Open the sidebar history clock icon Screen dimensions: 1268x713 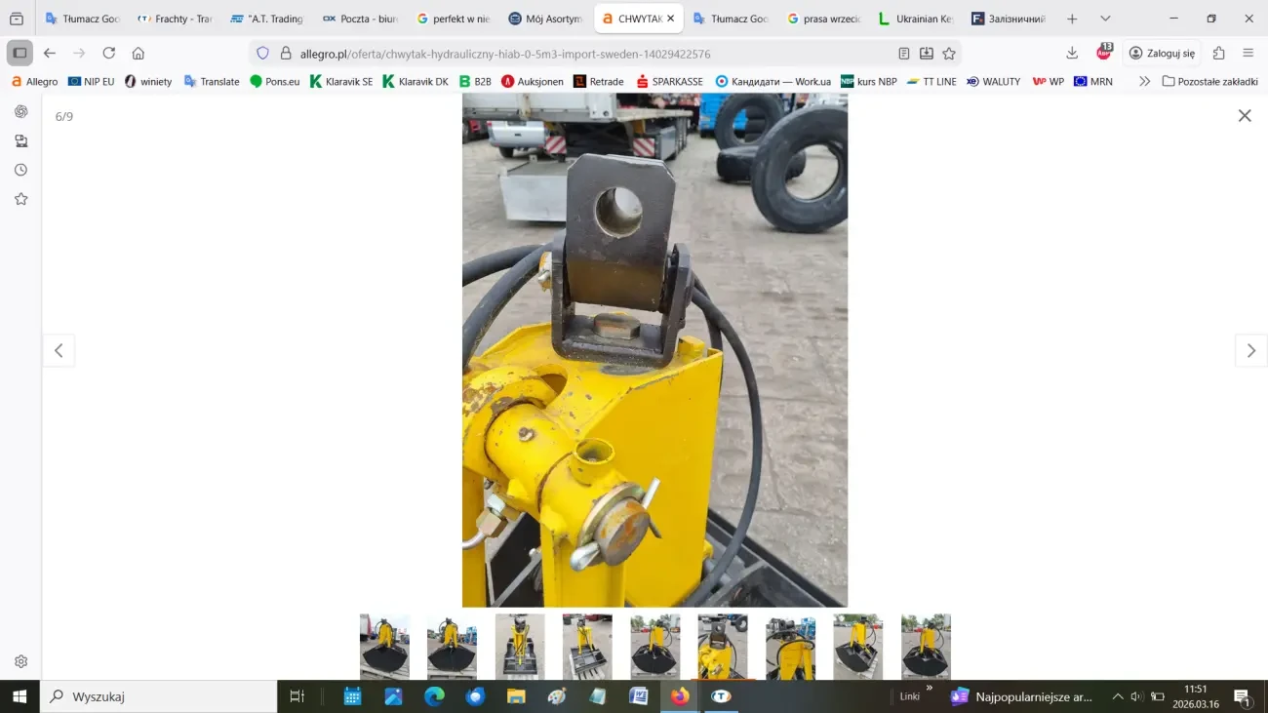pyautogui.click(x=20, y=170)
